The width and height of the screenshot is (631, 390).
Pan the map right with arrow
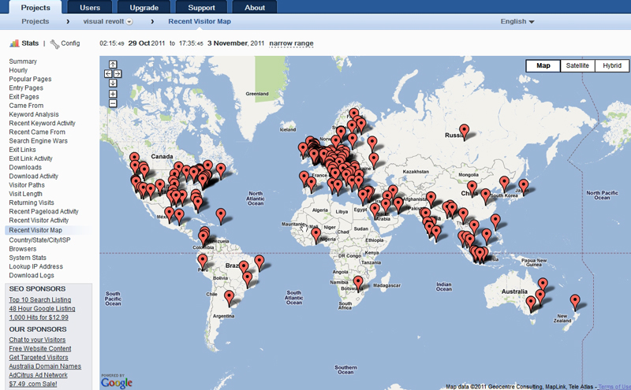click(118, 74)
